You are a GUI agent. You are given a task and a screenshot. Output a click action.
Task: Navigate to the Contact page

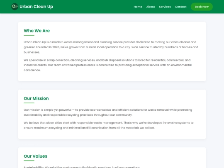180,7
